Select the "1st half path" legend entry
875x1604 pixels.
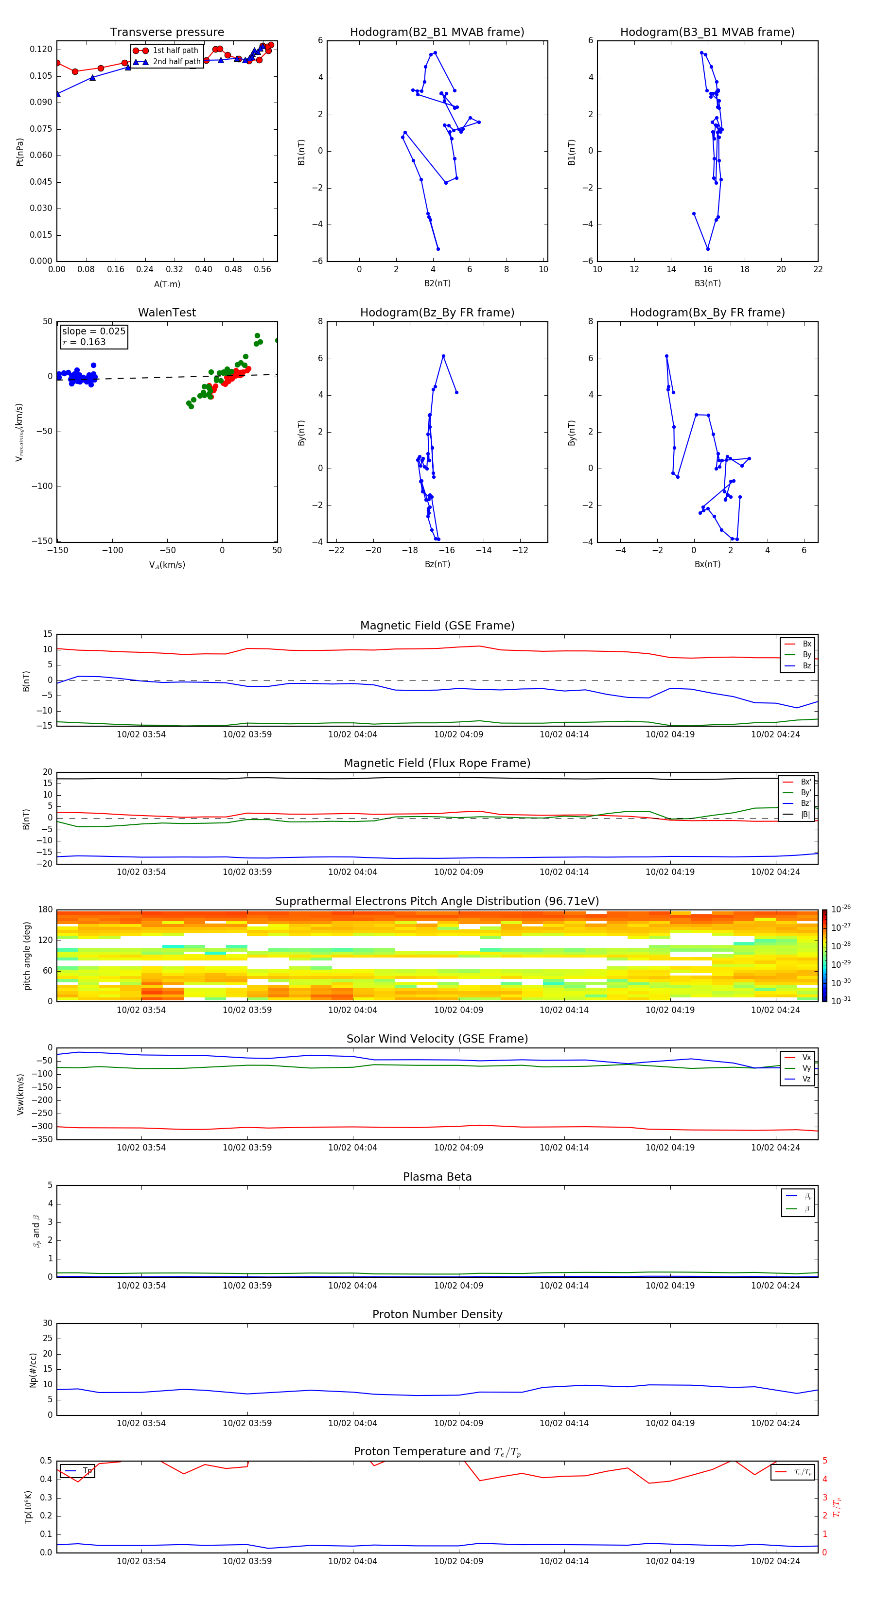click(x=166, y=51)
